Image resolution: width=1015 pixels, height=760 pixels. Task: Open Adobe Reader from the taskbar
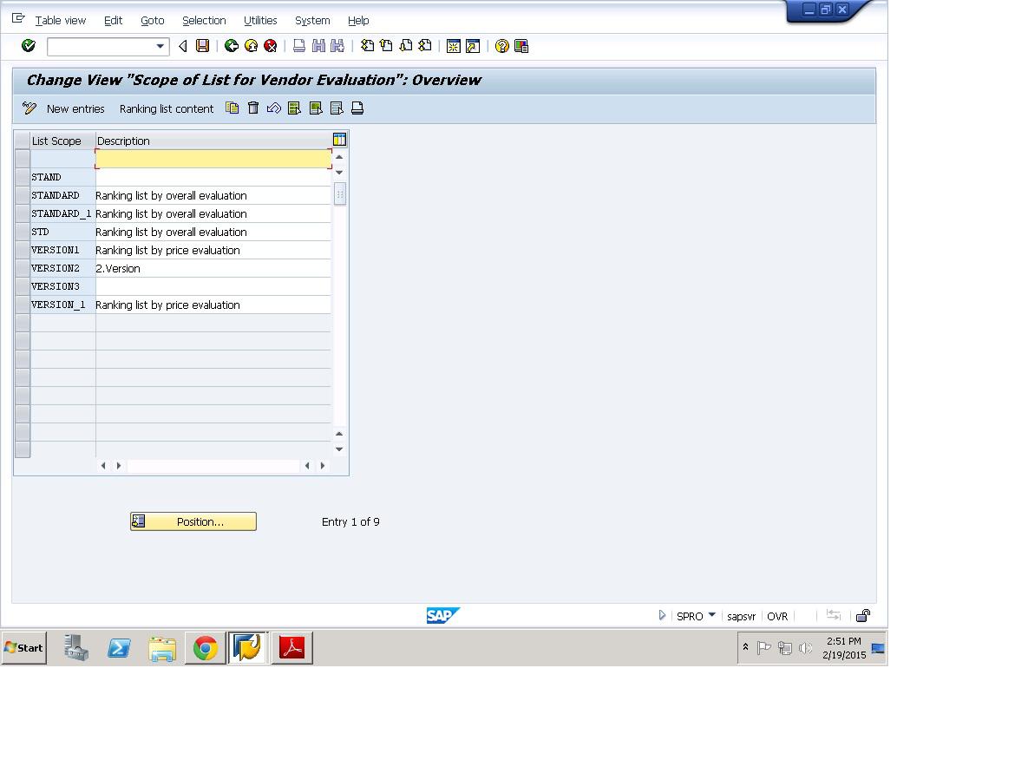[292, 648]
